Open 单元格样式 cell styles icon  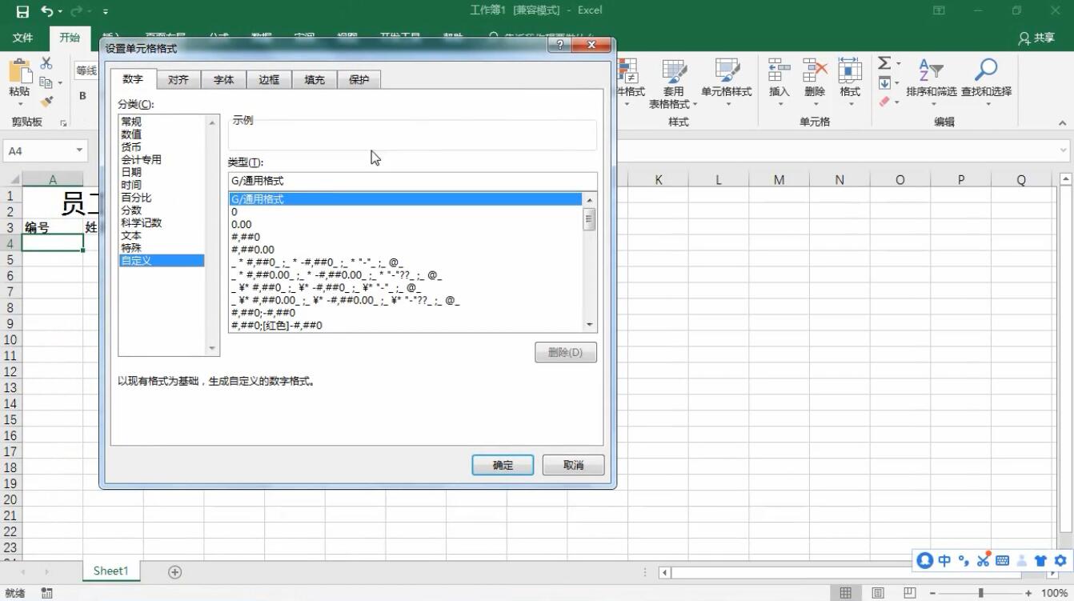coord(727,71)
